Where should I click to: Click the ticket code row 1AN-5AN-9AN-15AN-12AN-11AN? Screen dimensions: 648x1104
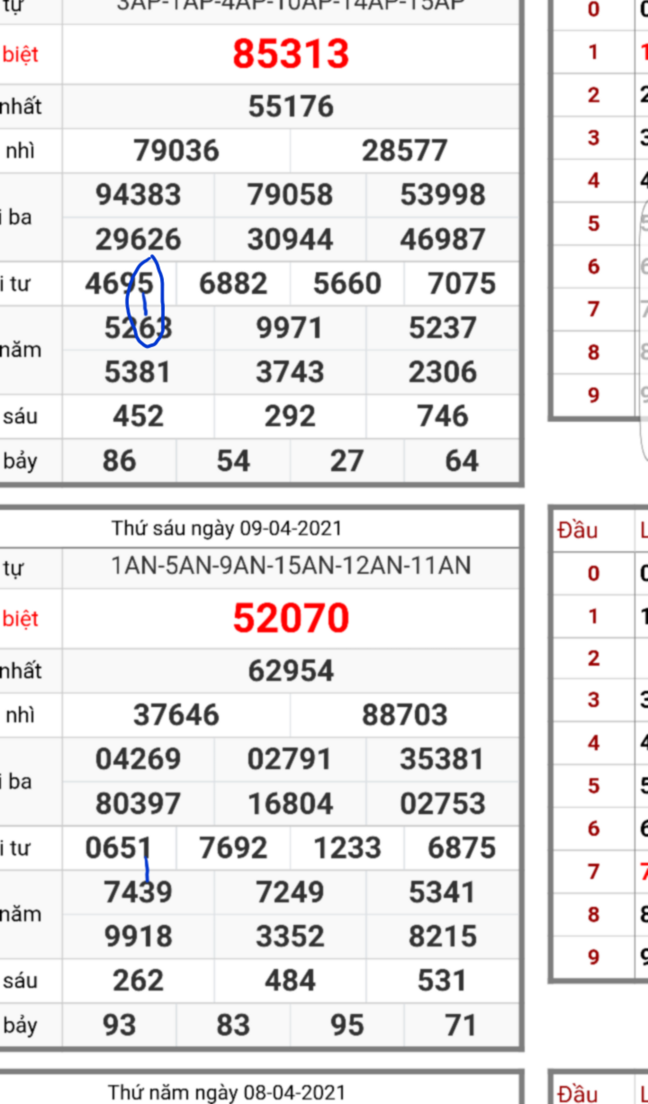click(x=291, y=566)
